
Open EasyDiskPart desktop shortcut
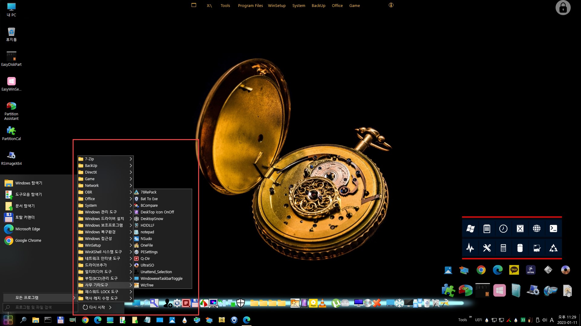11,59
